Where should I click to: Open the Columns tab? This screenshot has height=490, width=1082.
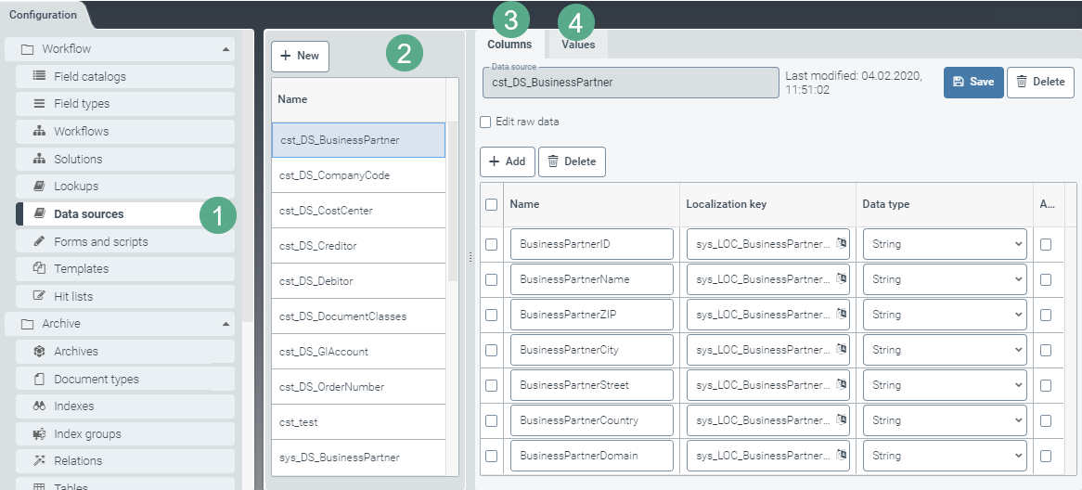(x=509, y=45)
